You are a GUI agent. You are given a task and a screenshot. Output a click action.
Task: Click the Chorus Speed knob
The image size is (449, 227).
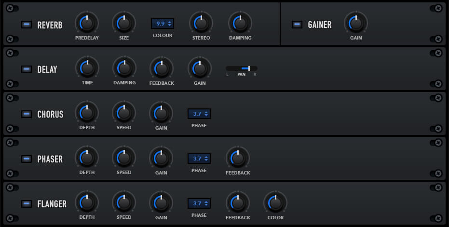(x=124, y=113)
